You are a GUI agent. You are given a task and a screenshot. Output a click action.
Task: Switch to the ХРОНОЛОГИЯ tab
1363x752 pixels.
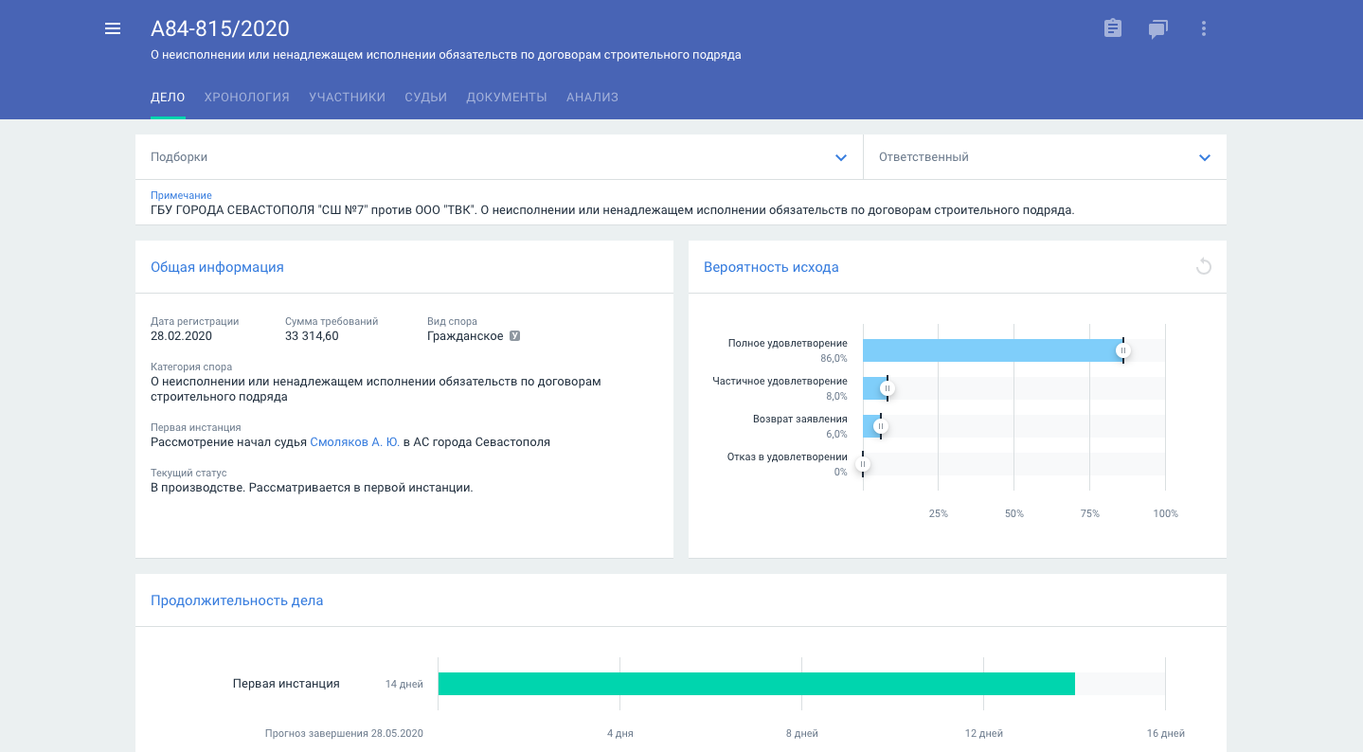(246, 97)
